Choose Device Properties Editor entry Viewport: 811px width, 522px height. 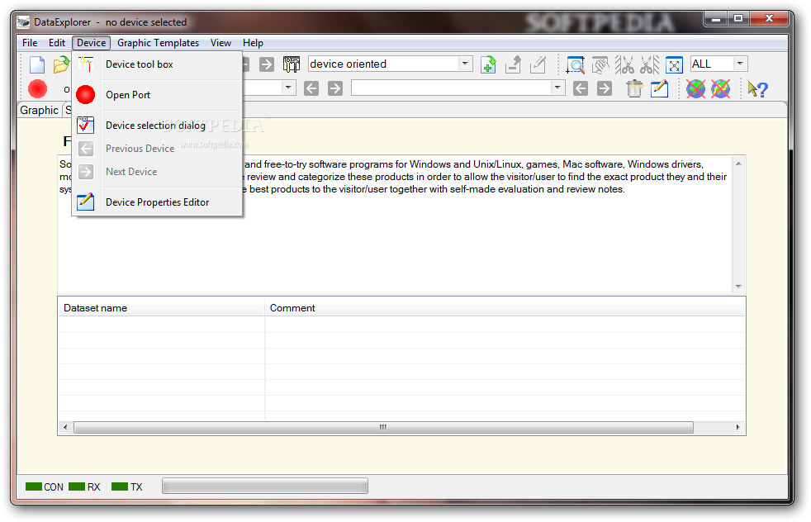point(157,202)
